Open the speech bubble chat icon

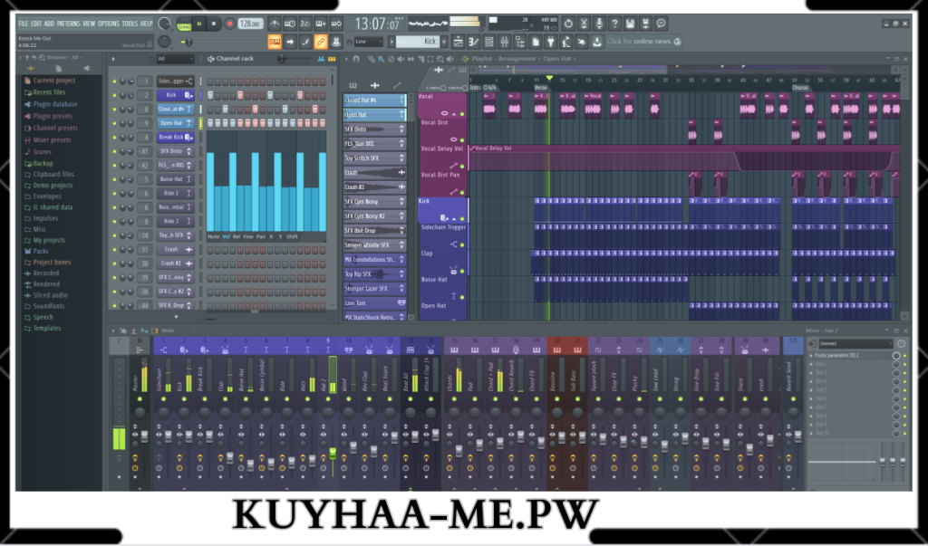coord(661,24)
